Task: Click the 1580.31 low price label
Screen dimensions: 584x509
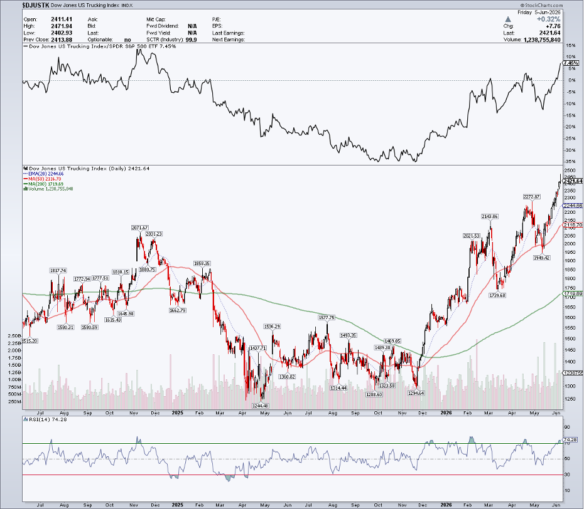Action: [65, 327]
